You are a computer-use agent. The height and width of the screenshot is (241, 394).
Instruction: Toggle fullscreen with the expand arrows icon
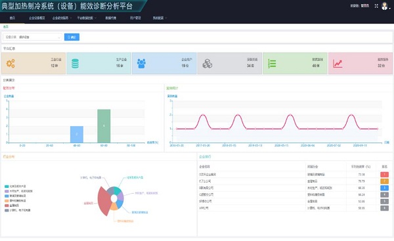pos(376,6)
